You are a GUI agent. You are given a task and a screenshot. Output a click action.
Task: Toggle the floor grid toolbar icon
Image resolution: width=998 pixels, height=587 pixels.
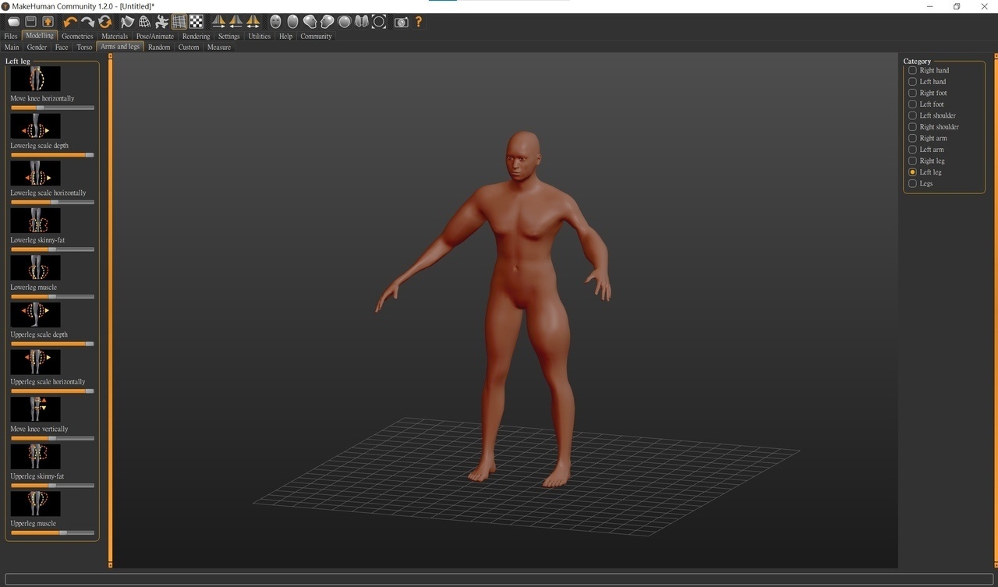click(x=179, y=22)
